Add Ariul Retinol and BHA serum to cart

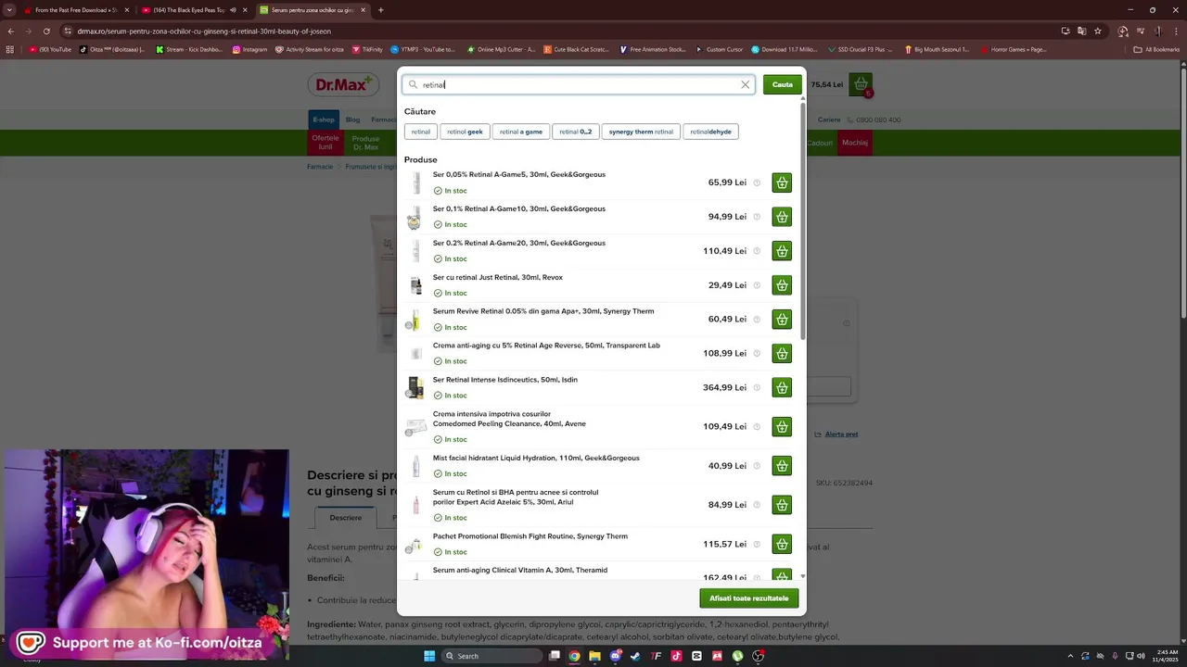pyautogui.click(x=782, y=505)
